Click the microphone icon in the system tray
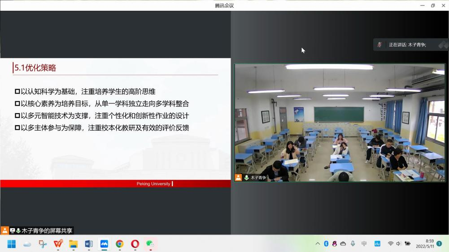Screen dimensions: 449x252 (x=353, y=243)
